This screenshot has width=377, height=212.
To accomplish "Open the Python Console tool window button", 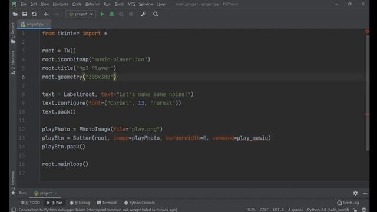I will click(x=140, y=203).
